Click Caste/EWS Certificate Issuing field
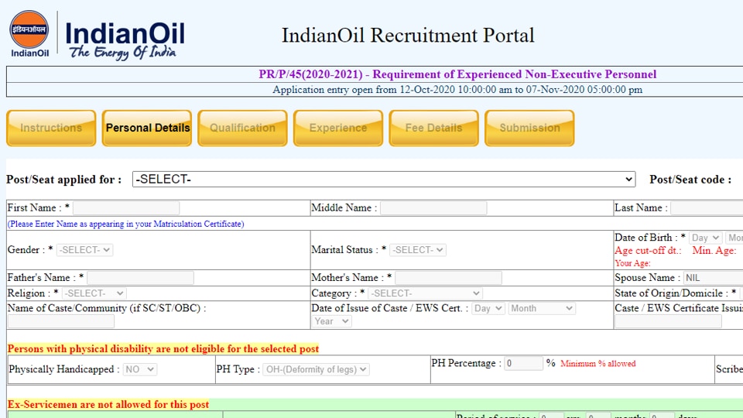743x418 pixels. click(668, 321)
